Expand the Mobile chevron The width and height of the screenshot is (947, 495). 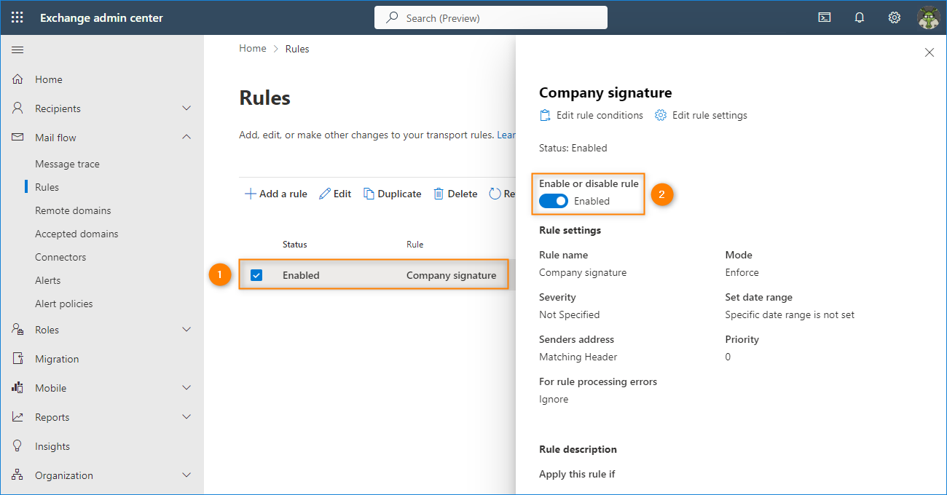click(x=186, y=388)
